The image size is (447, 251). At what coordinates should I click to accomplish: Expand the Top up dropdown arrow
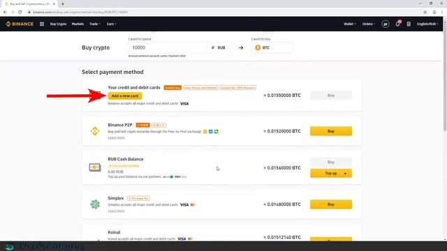coord(345,174)
